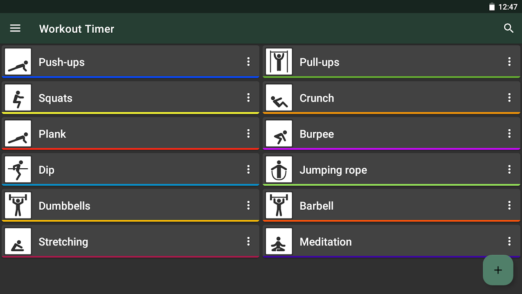Add a new timer with plus button

click(x=498, y=270)
